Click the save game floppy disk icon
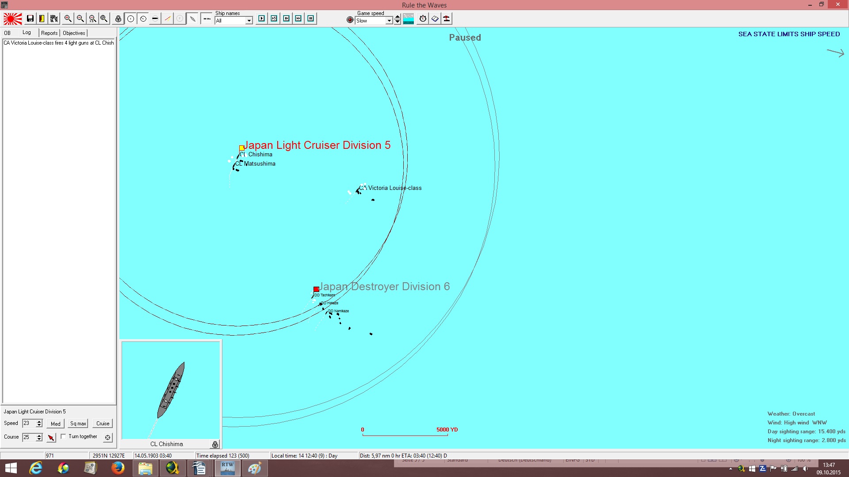The height and width of the screenshot is (477, 849). pyautogui.click(x=30, y=19)
